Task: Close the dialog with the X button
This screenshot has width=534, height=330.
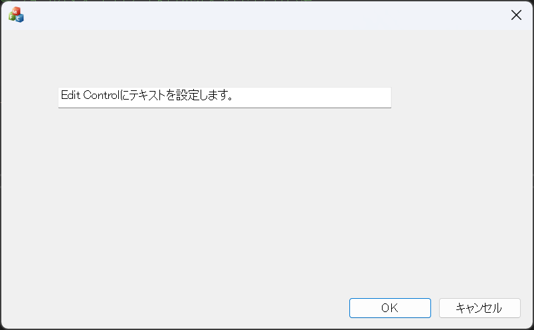Action: [x=516, y=15]
